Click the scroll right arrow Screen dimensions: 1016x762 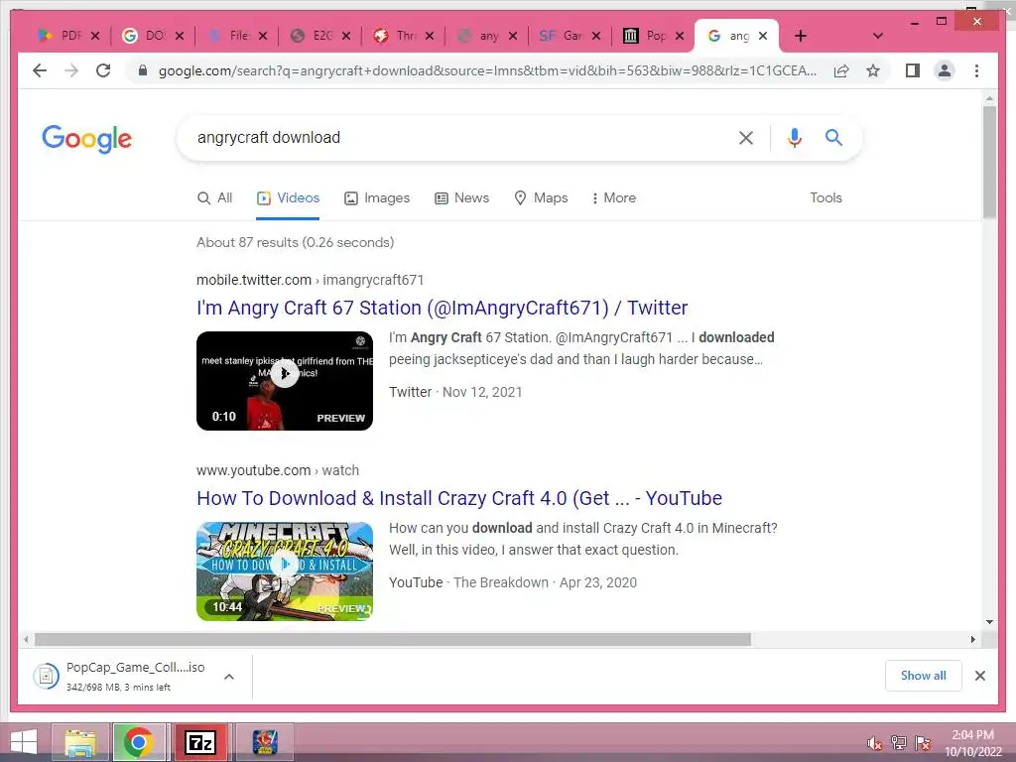point(972,640)
